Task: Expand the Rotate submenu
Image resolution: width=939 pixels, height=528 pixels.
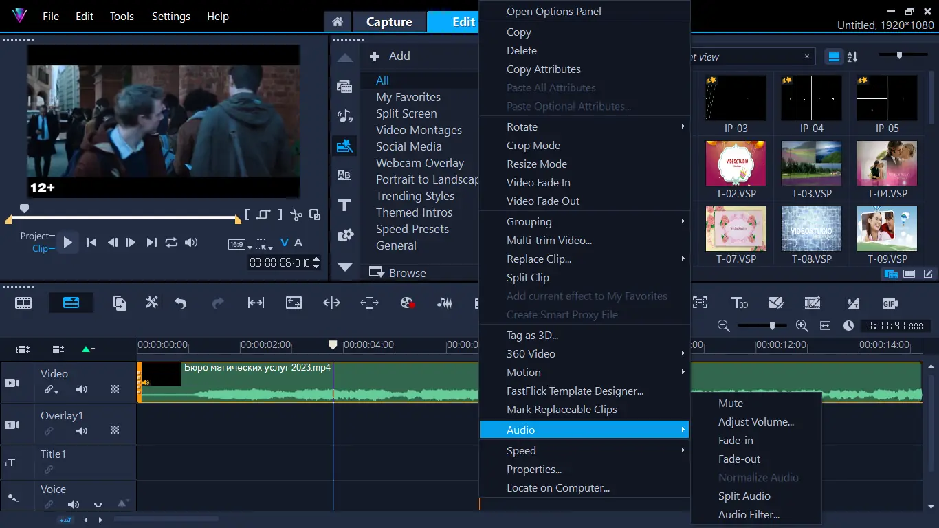Action: 584,126
